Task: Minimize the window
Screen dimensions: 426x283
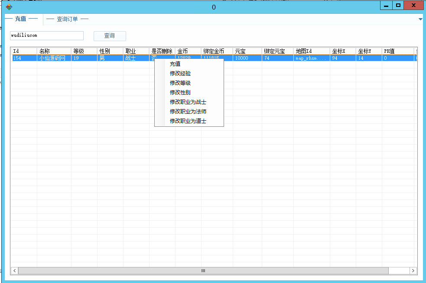Action: coord(386,6)
